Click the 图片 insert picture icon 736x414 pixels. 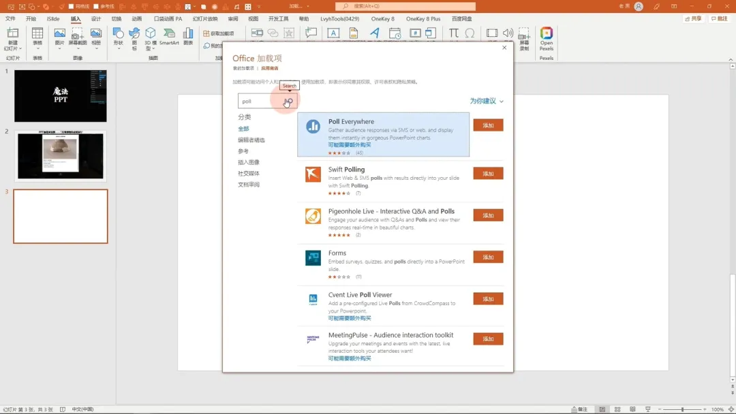[59, 33]
